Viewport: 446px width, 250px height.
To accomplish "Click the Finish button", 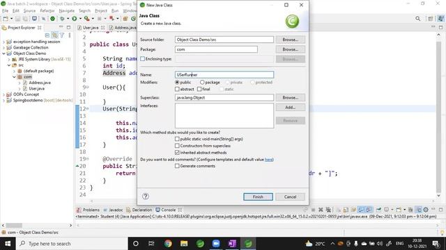I will (x=258, y=197).
